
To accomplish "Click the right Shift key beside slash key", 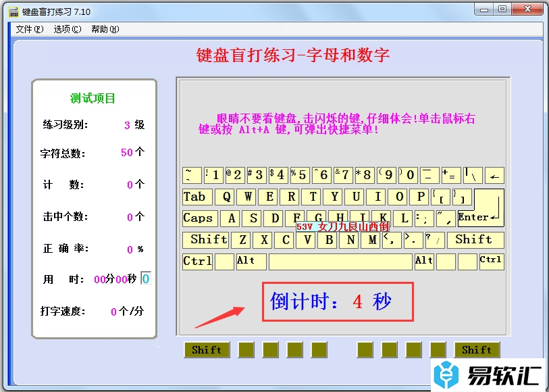I will click(475, 240).
